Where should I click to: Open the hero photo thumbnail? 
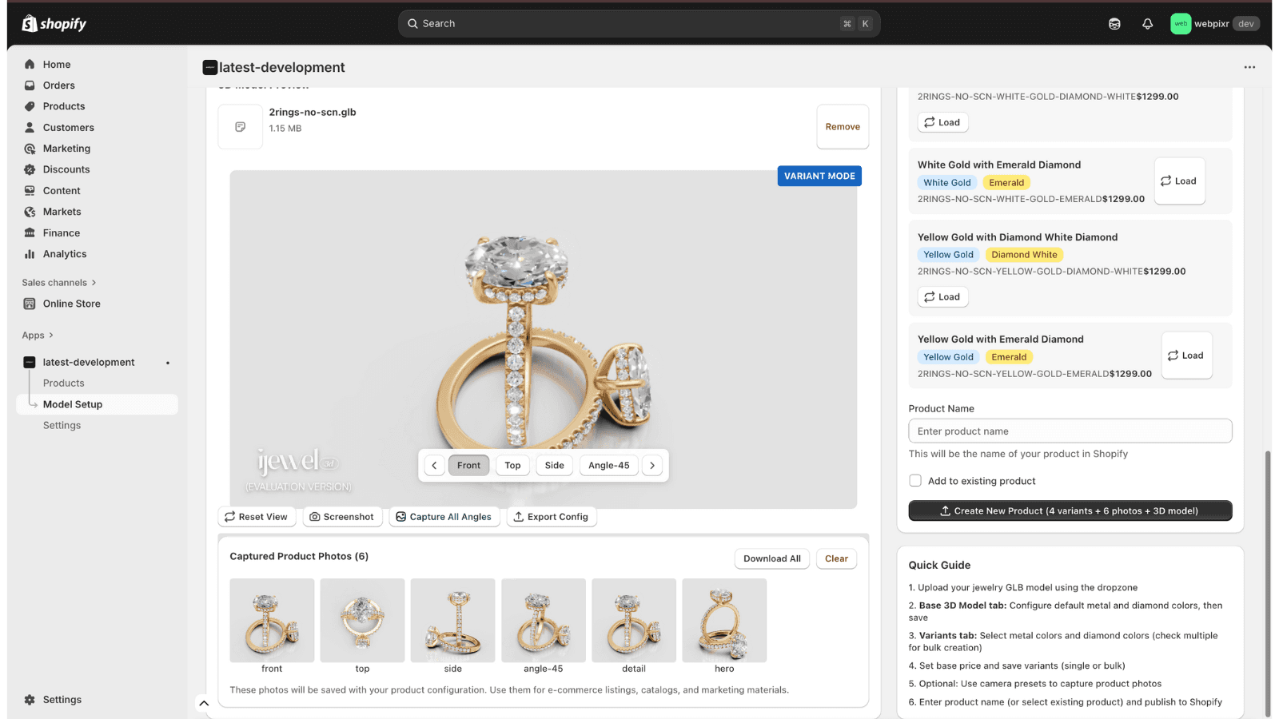tap(724, 621)
